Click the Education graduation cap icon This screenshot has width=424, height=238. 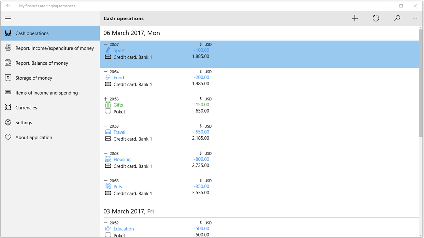pyautogui.click(x=108, y=229)
